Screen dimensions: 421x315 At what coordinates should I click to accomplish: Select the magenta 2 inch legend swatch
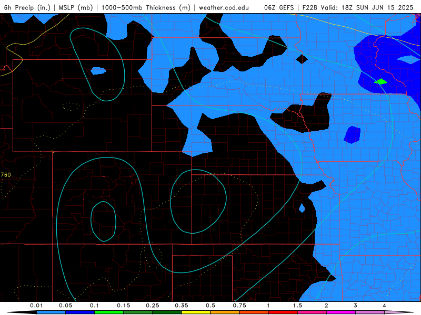click(341, 312)
